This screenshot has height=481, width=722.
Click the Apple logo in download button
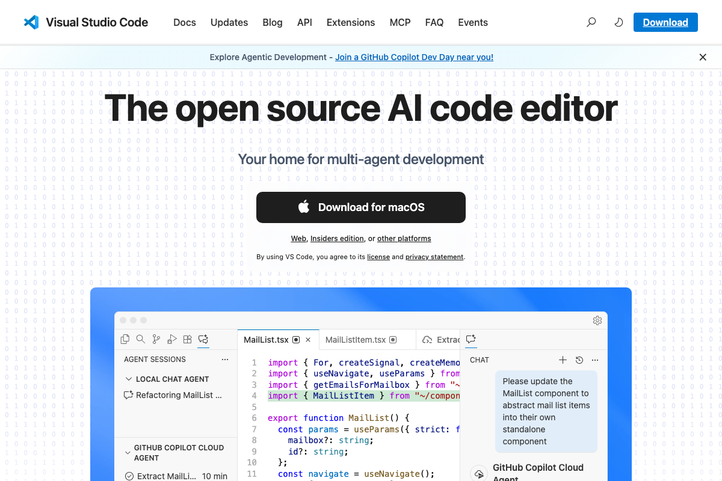304,207
